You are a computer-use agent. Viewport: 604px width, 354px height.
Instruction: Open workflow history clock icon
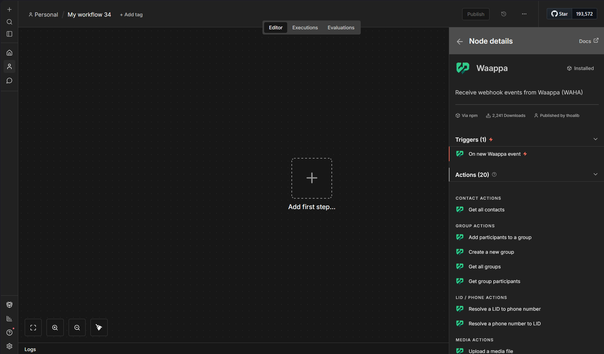click(503, 14)
